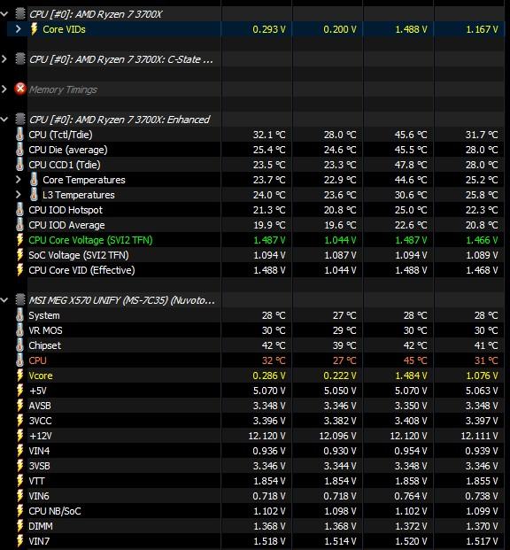This screenshot has height=550, width=510.
Task: Click the lightning icon of SoC Voltage (SVI2 TFN)
Action: coord(20,255)
